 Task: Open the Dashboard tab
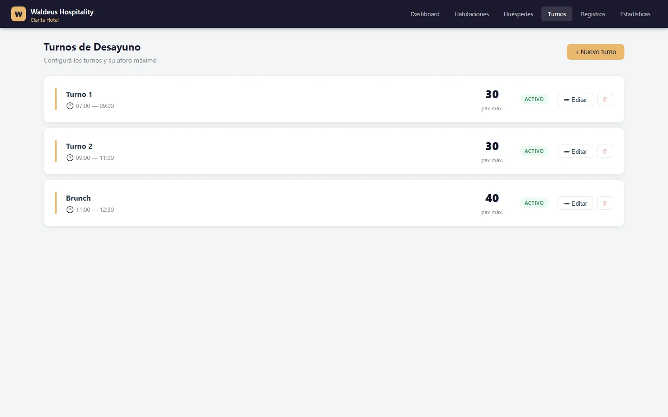coord(425,14)
